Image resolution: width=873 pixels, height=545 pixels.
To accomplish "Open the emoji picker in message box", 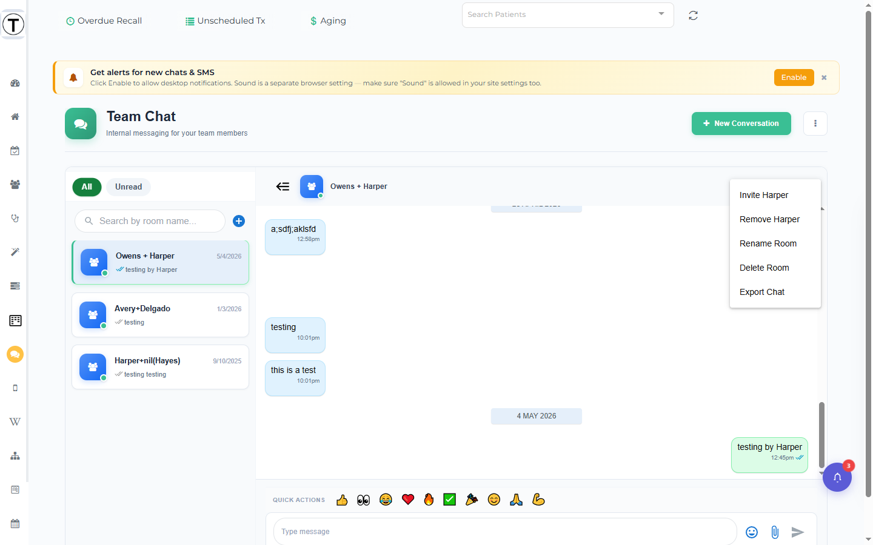I will pyautogui.click(x=752, y=532).
